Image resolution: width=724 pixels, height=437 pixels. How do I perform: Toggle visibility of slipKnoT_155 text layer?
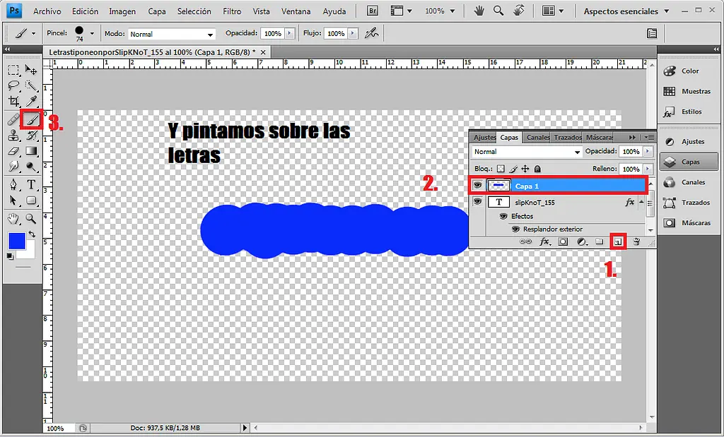(477, 202)
